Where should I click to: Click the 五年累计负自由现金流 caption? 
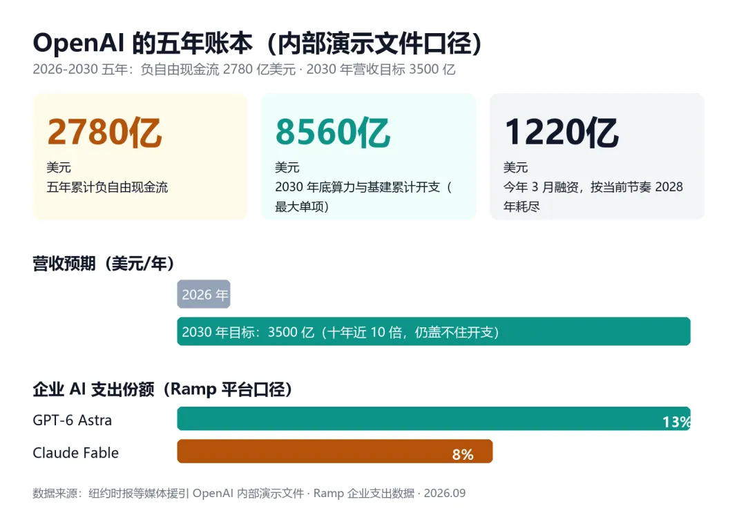pyautogui.click(x=107, y=187)
